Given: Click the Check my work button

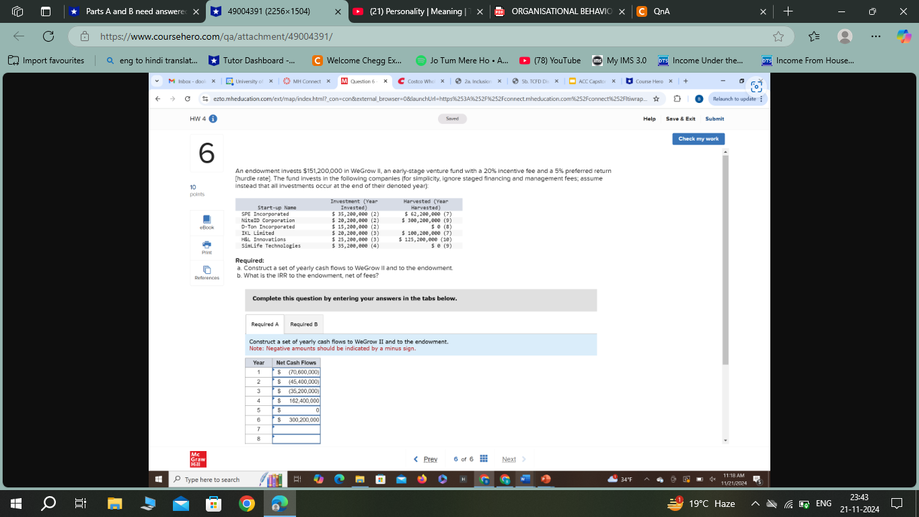Looking at the screenshot, I should 698,139.
